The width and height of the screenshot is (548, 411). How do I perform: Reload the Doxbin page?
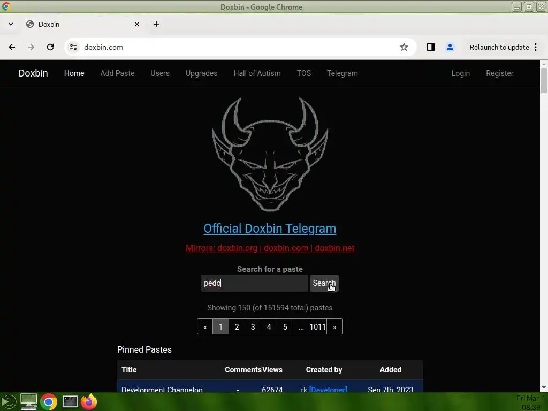pyautogui.click(x=50, y=47)
